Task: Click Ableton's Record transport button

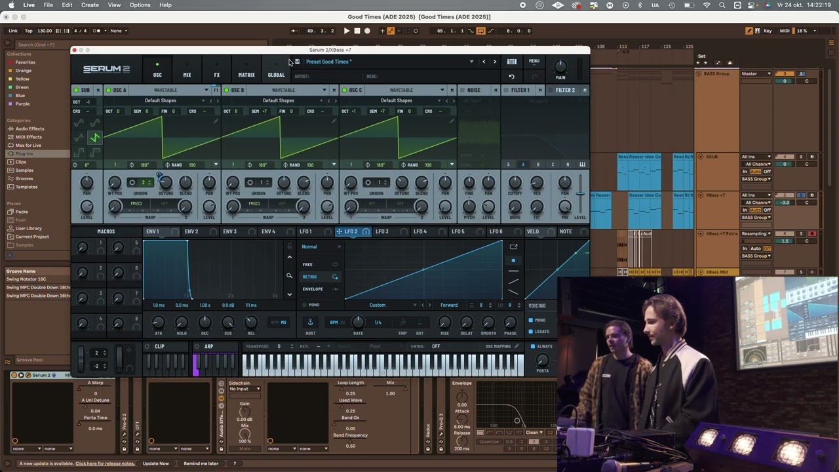Action: click(367, 31)
